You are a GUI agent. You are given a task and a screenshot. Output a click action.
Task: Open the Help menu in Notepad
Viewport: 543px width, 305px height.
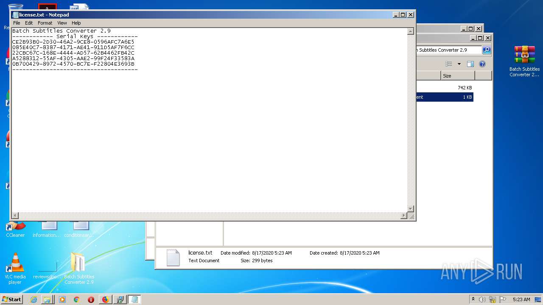pyautogui.click(x=76, y=23)
